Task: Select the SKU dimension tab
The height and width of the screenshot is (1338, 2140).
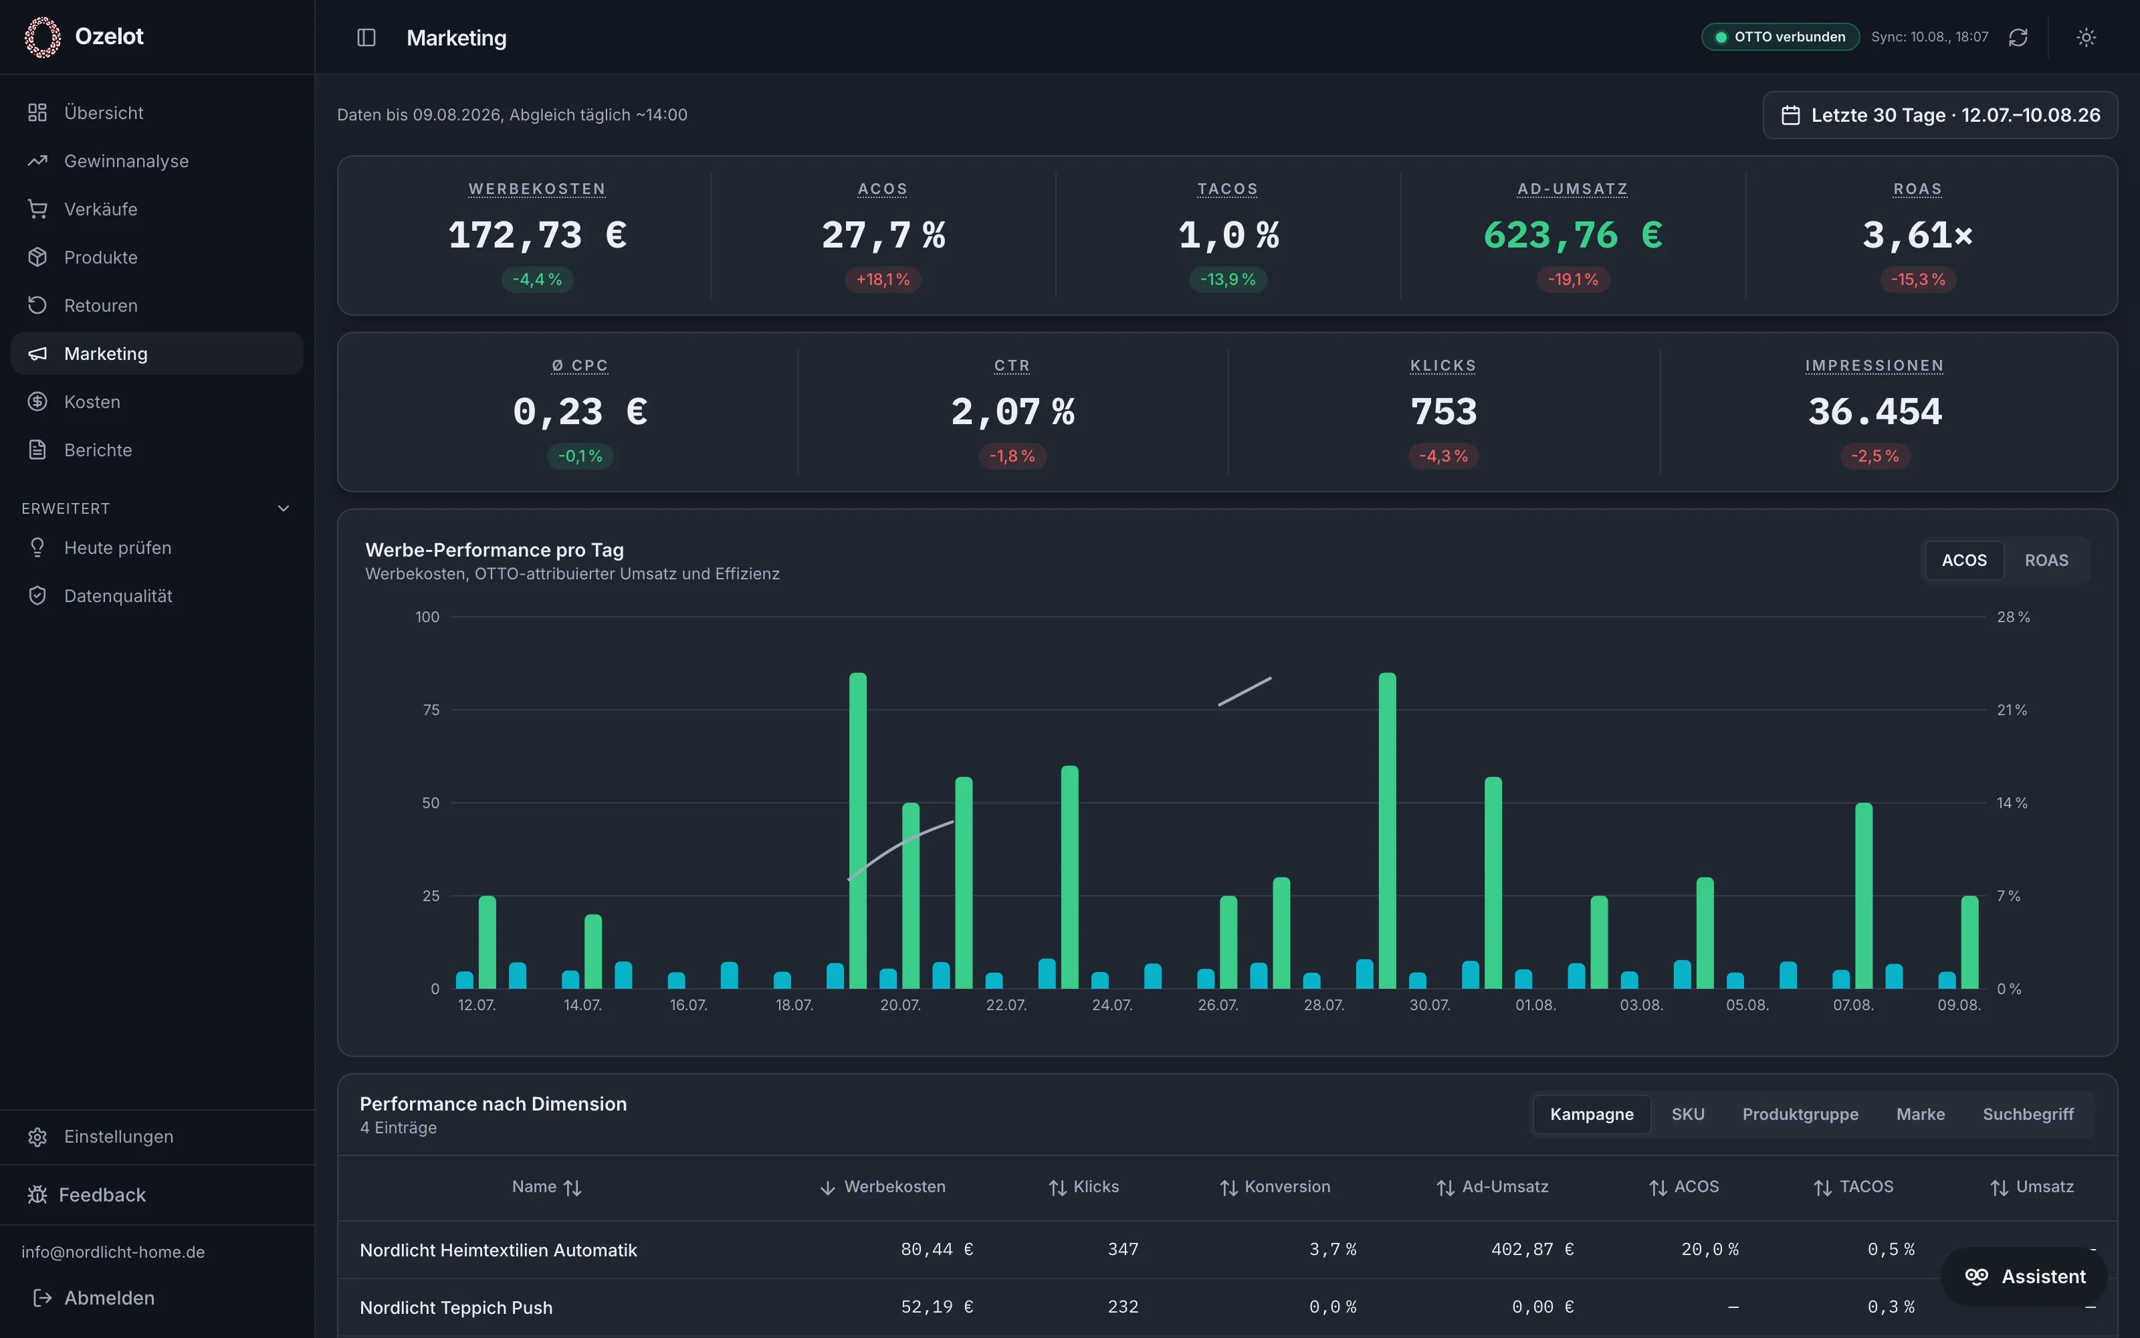Action: click(x=1687, y=1114)
